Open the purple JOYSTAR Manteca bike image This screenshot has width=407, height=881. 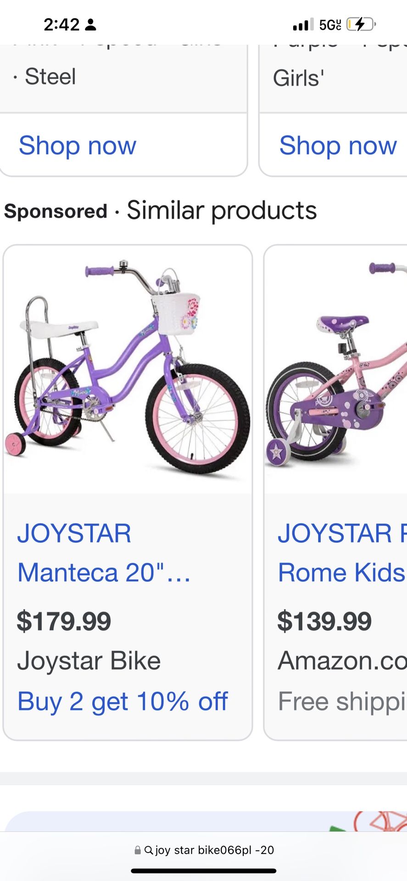128,370
